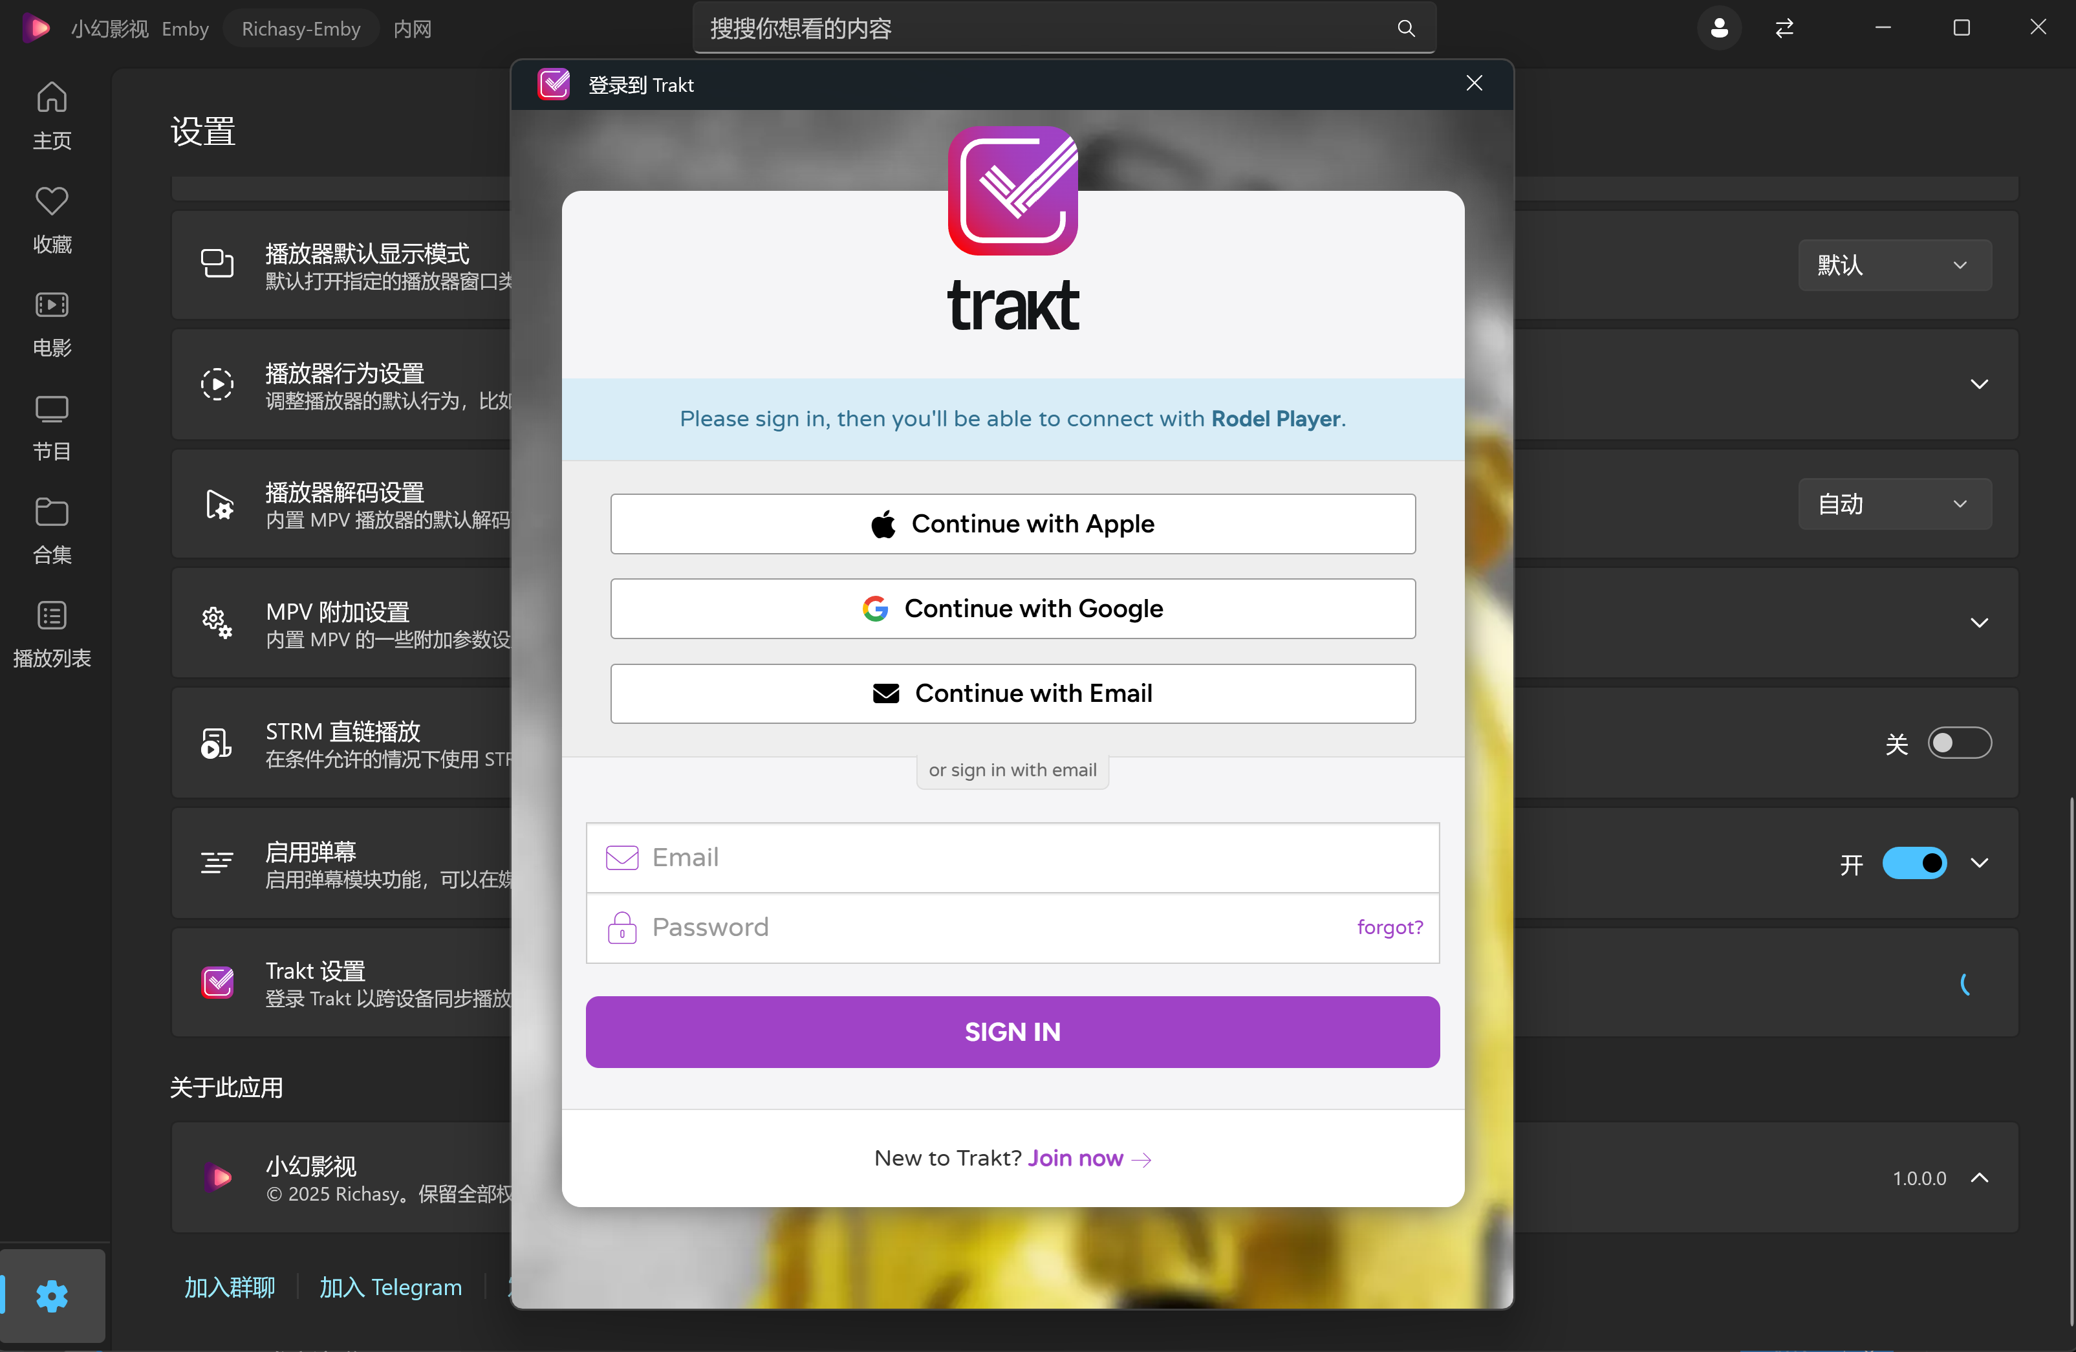Click the 1.0.0.0 version number
The width and height of the screenshot is (2076, 1352).
tap(1919, 1179)
